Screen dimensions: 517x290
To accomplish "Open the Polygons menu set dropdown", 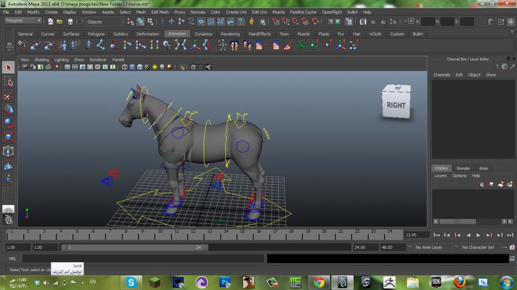I will click(23, 21).
